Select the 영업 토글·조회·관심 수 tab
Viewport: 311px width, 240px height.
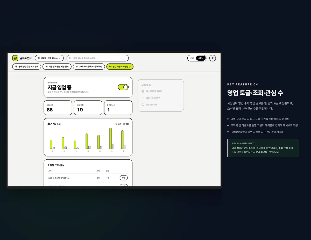120,67
